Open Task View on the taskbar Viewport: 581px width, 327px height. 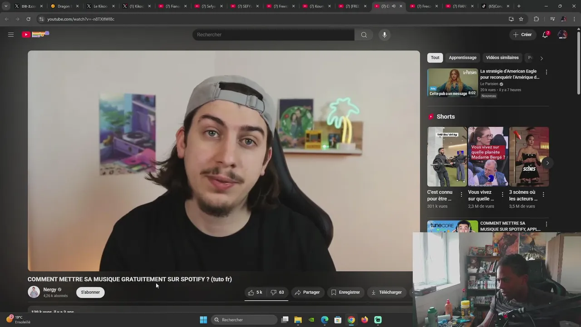[x=285, y=320]
